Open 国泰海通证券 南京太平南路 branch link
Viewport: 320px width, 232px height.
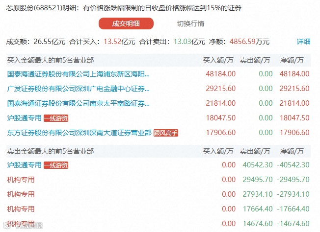[x=79, y=103]
